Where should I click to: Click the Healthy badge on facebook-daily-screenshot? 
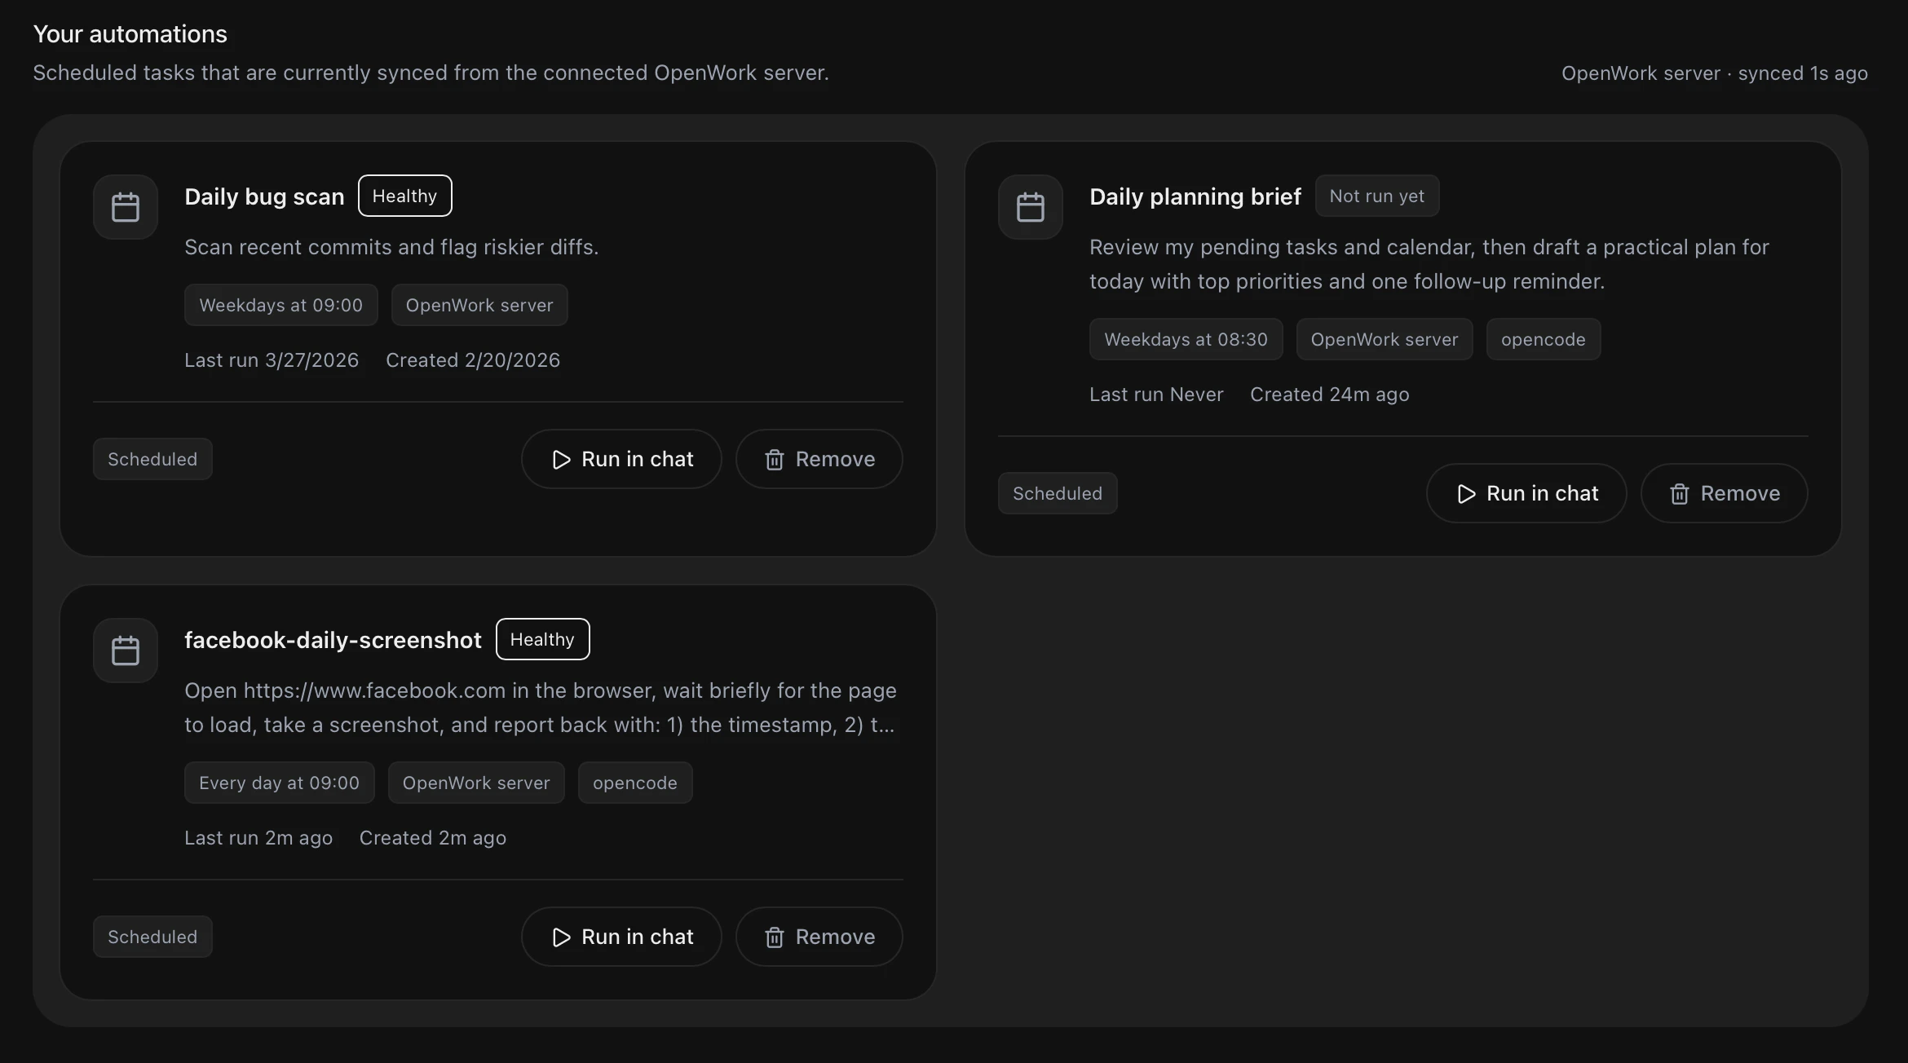[542, 639]
